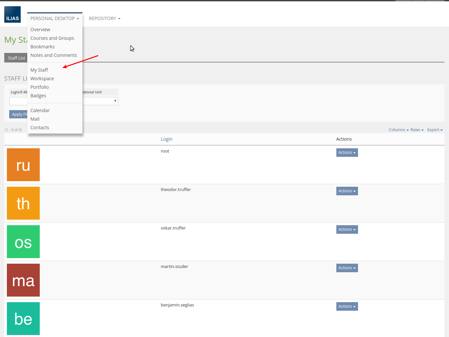
Task: Switch to the Staff List tab
Action: tap(16, 58)
